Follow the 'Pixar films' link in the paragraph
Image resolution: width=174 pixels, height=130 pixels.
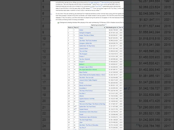click(x=98, y=6)
